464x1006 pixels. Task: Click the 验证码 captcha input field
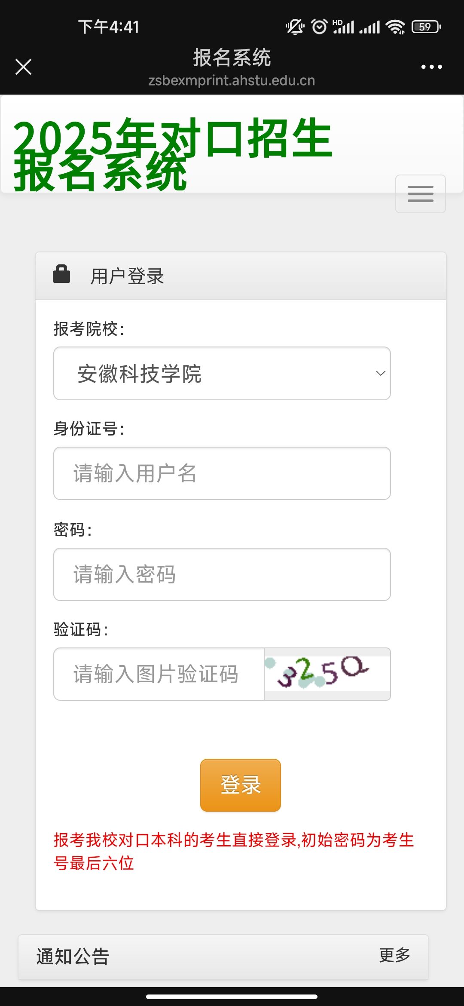click(x=159, y=674)
